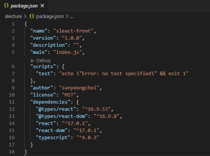210x156 pixels.
Task: Click the "1.0.0" version value
Action: (72, 38)
